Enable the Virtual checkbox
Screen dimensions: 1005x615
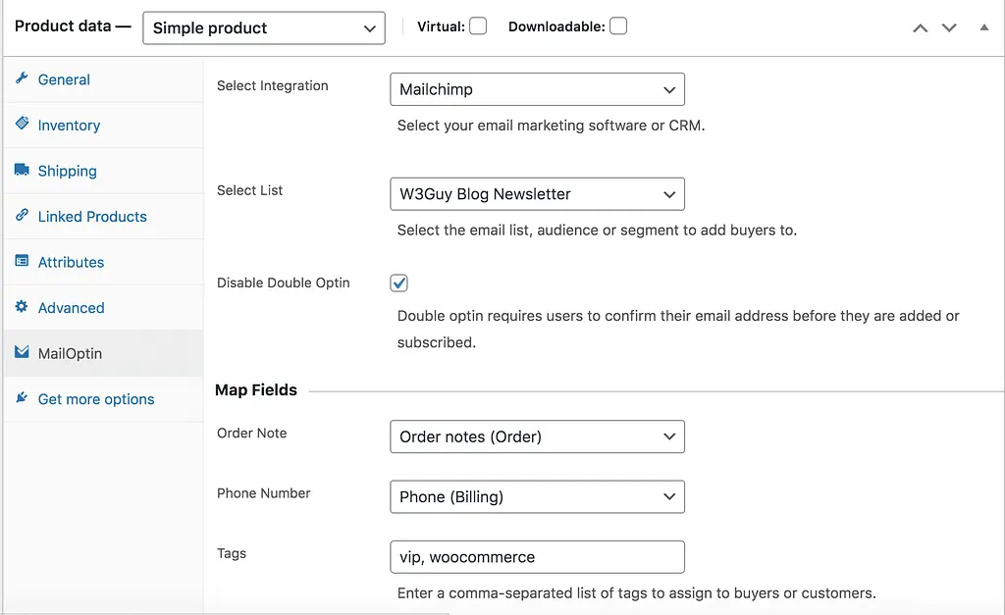click(478, 26)
